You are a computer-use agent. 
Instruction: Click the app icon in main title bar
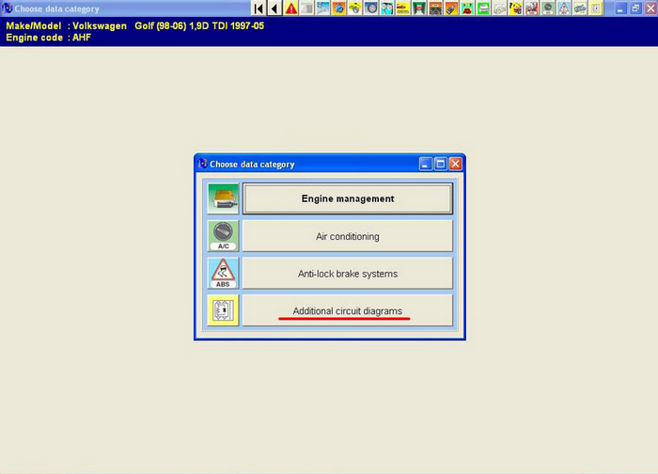coord(8,8)
